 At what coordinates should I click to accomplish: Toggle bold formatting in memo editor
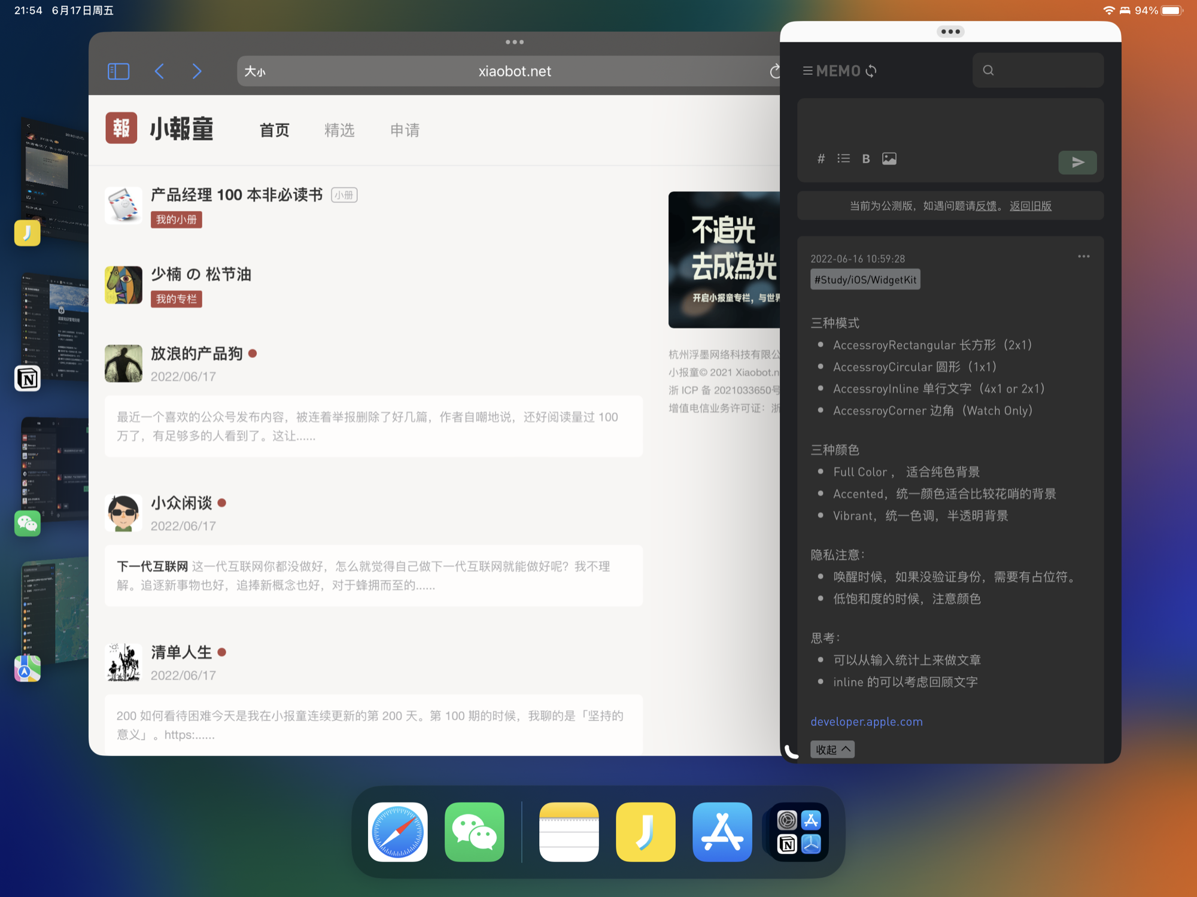865,159
